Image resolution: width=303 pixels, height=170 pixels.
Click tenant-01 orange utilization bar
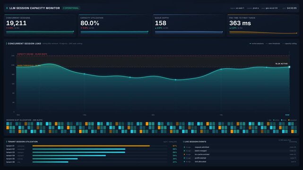coord(91,146)
